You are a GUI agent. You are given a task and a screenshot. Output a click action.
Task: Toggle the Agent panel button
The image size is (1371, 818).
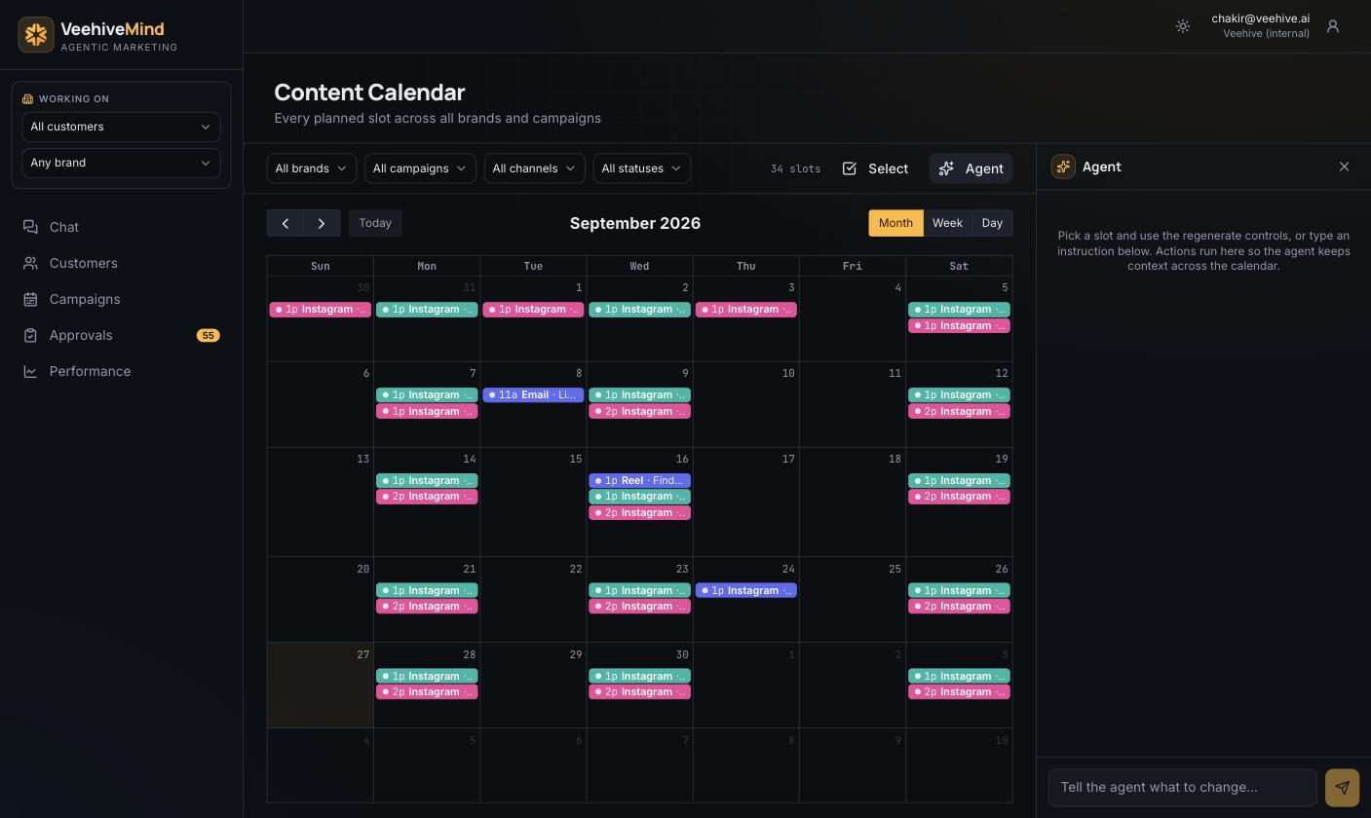[971, 168]
